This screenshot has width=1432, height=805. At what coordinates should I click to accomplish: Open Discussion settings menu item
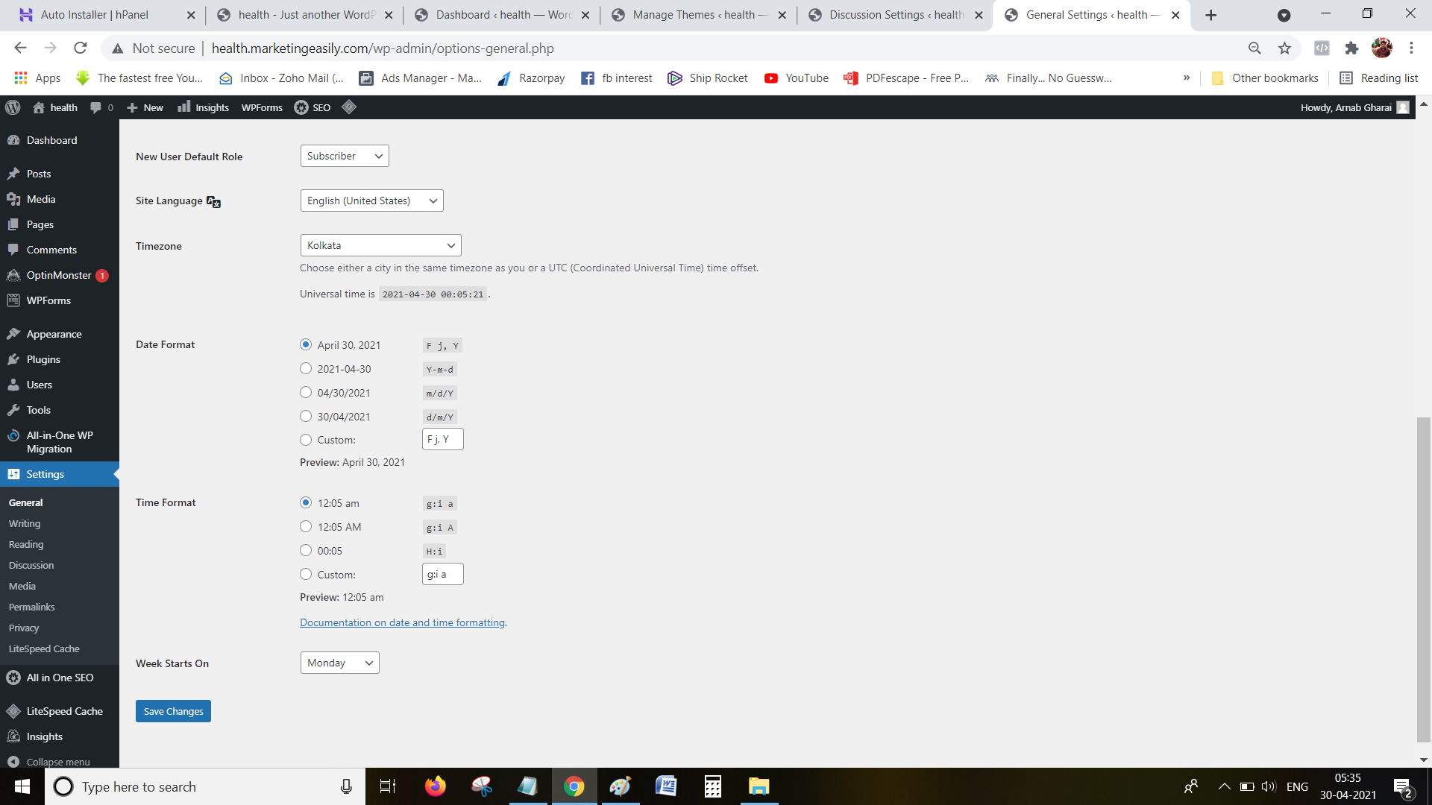click(31, 565)
